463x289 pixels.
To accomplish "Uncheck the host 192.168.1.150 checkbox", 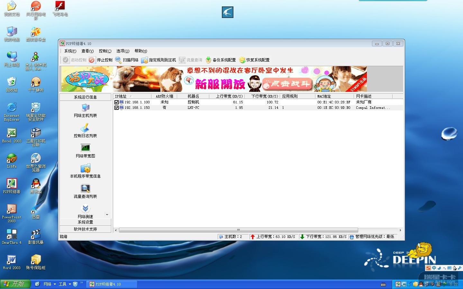I will [116, 108].
